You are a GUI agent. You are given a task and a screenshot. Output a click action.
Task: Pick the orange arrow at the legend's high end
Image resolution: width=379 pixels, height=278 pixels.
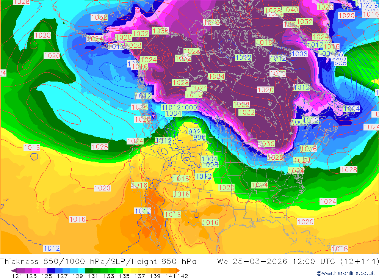178,270
